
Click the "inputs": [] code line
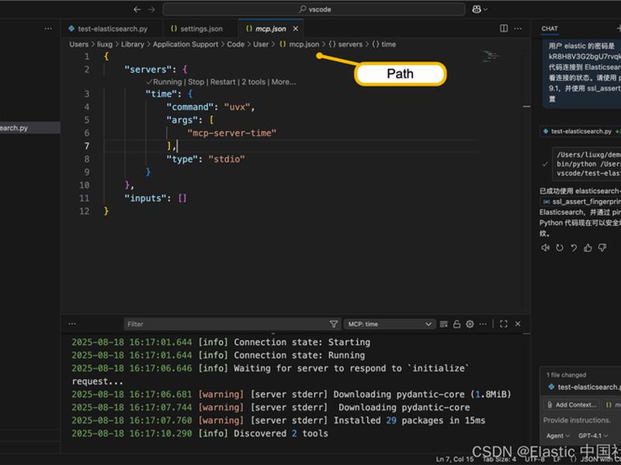tap(155, 198)
